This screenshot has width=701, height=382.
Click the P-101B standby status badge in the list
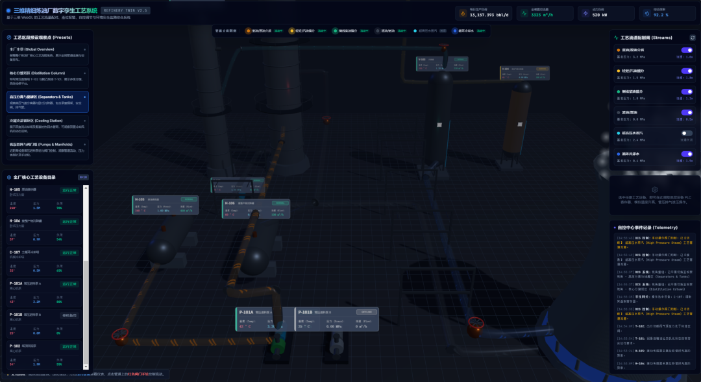[x=69, y=315]
